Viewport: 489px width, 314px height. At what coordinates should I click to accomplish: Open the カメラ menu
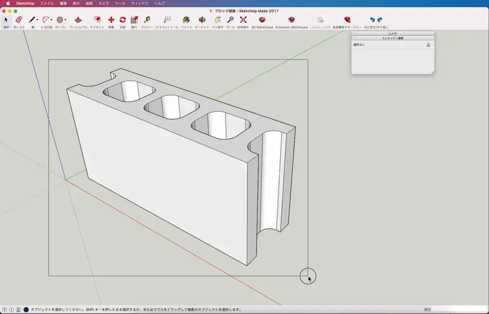104,3
